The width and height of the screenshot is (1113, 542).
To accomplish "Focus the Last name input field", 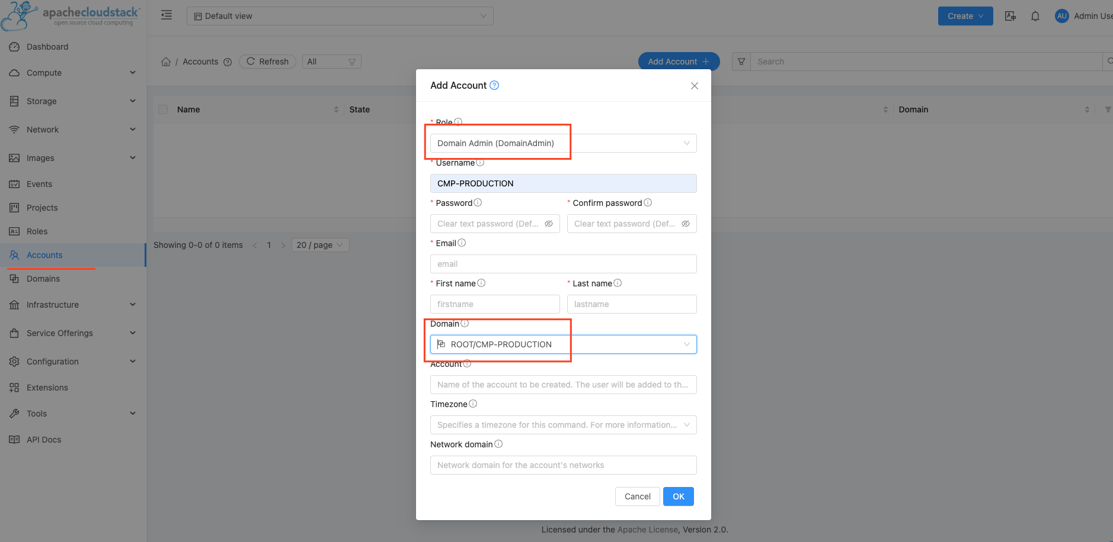I will point(632,304).
